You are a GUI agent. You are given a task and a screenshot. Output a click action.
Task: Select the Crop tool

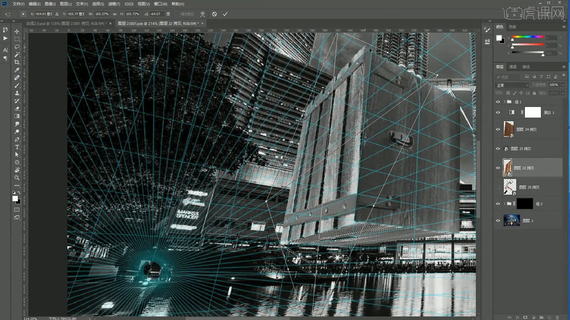point(17,62)
